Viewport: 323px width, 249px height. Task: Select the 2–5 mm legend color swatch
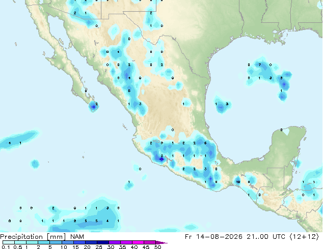pyautogui.click(x=44, y=242)
